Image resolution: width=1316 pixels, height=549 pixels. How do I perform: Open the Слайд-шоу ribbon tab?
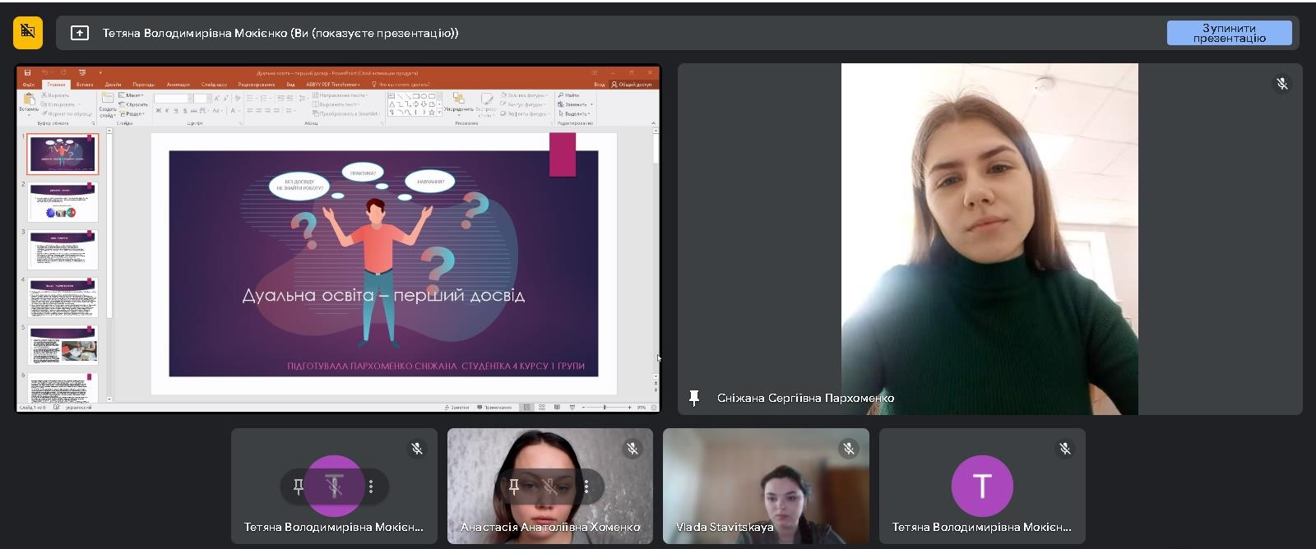coord(214,84)
